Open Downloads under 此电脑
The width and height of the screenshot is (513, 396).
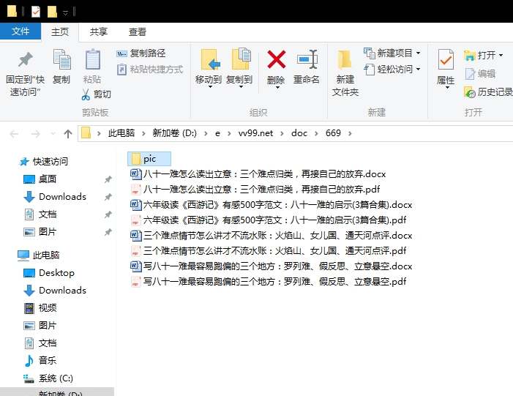pyautogui.click(x=55, y=291)
